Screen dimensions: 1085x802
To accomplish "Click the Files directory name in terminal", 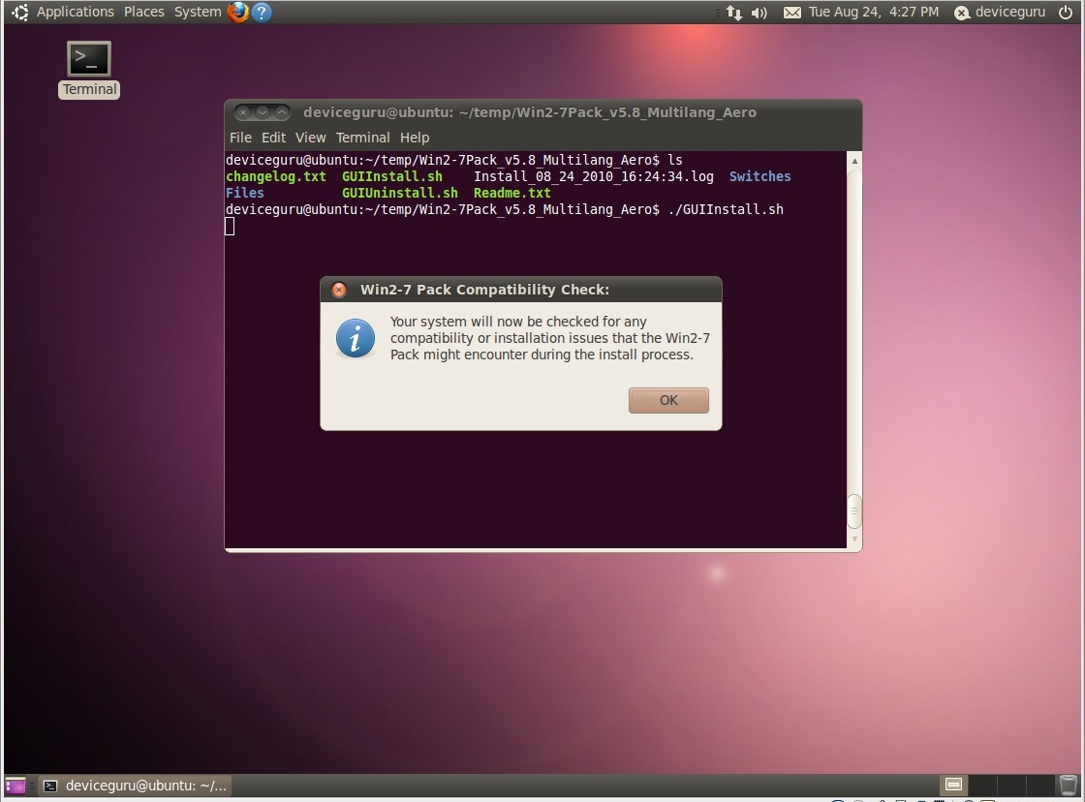I will (245, 193).
